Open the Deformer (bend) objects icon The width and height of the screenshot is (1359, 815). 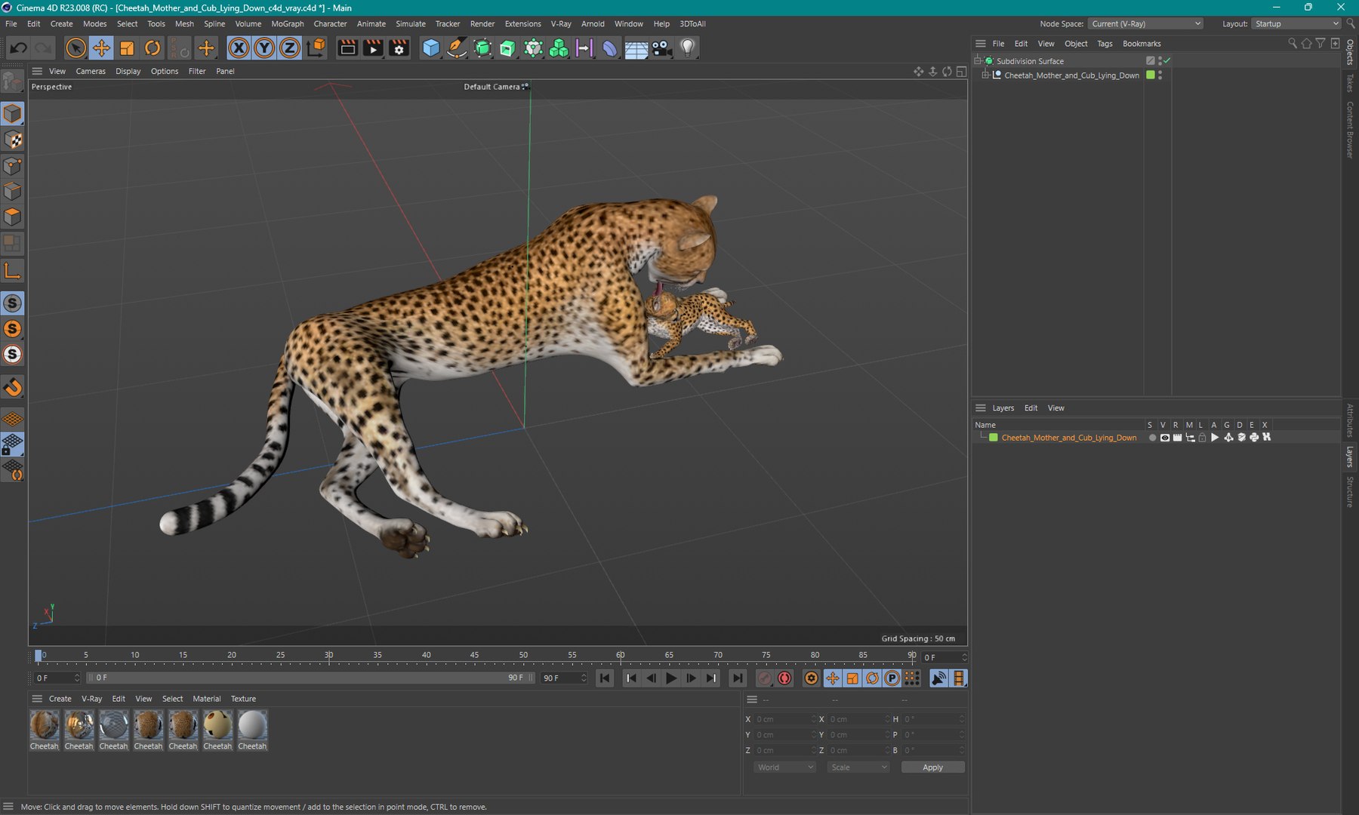[610, 48]
